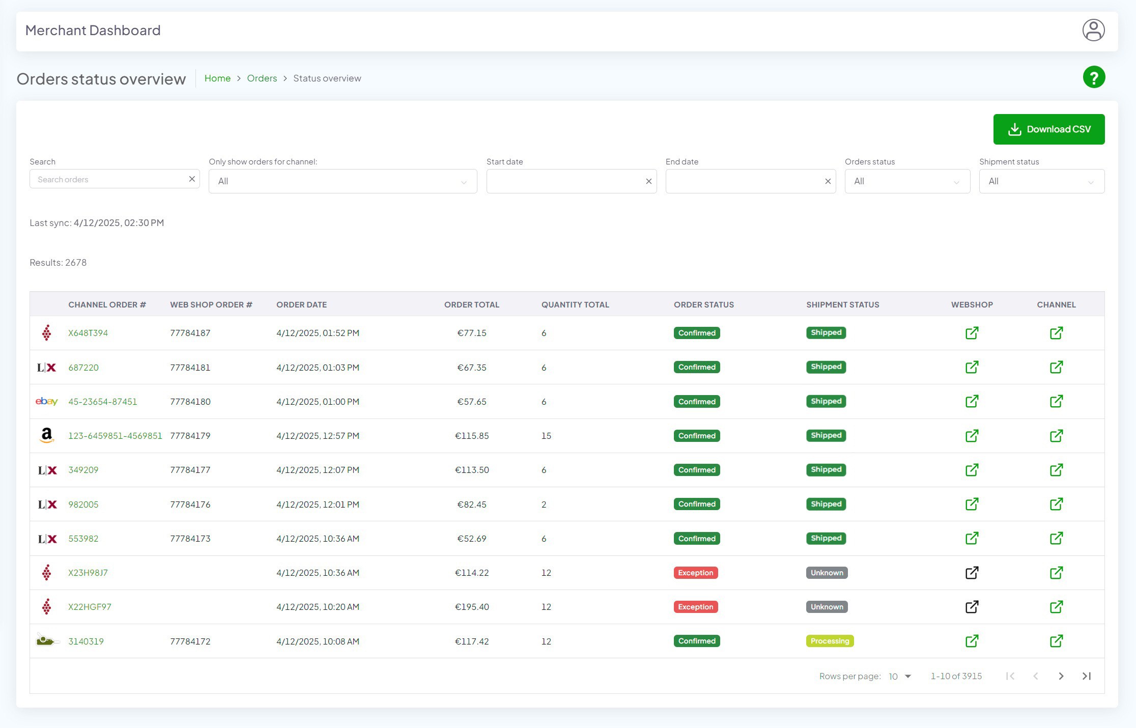This screenshot has height=728, width=1136.
Task: Open black webshop link for order X22HGF97
Action: click(x=972, y=607)
